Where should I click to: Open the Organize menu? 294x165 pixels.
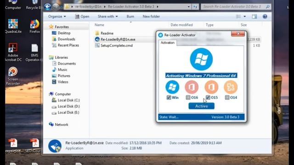pos(57,16)
